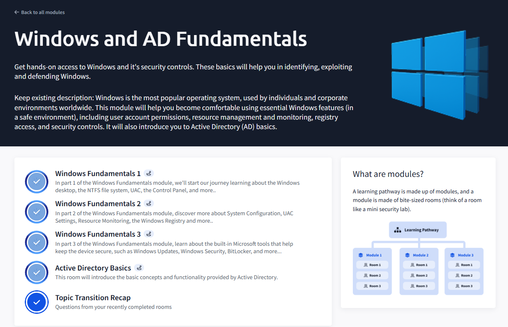The image size is (508, 327).
Task: Click the stack icon beside Module 1
Action: coord(361,255)
